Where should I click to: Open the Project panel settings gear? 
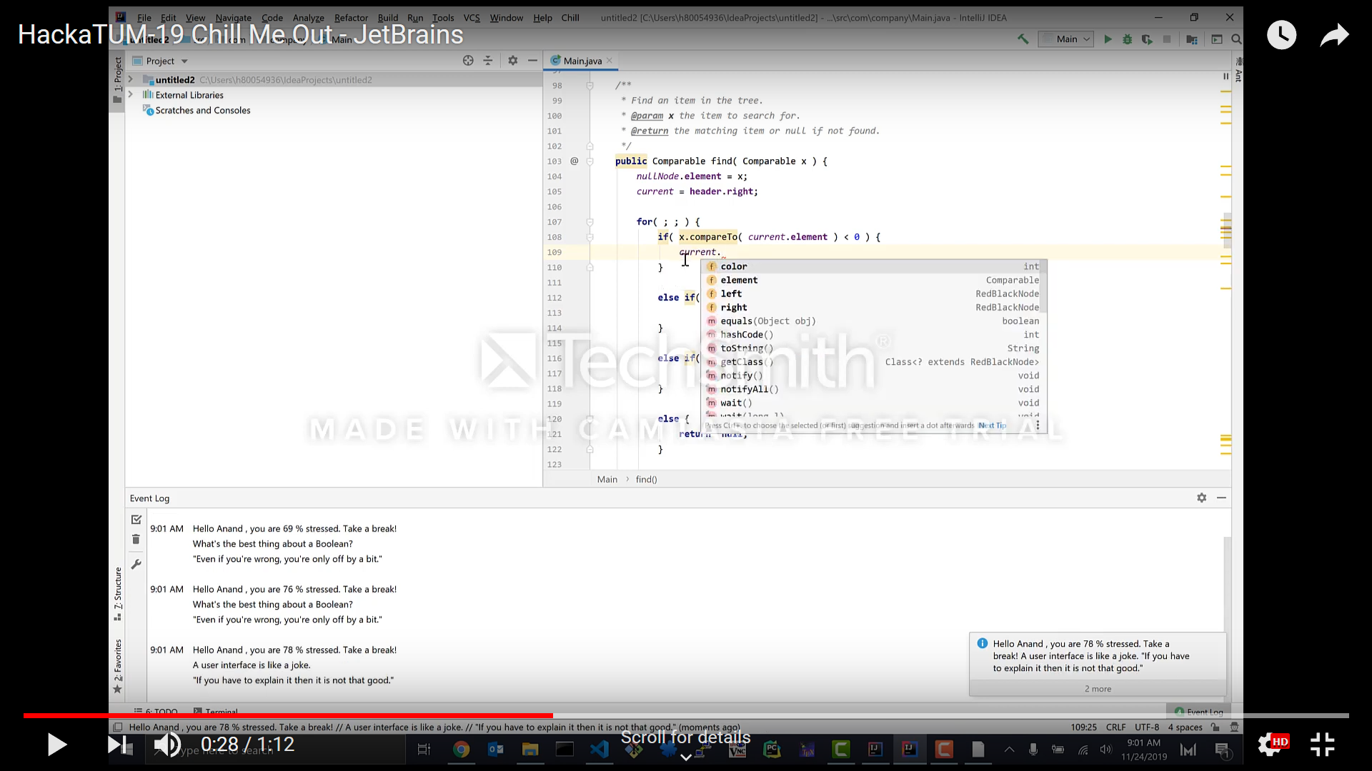[x=512, y=61]
